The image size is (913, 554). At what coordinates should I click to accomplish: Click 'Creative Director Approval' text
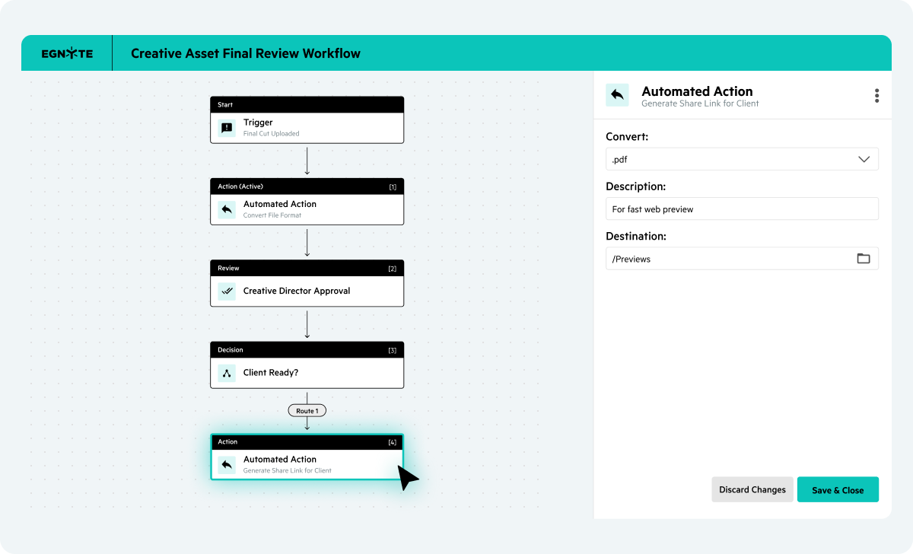coord(297,291)
